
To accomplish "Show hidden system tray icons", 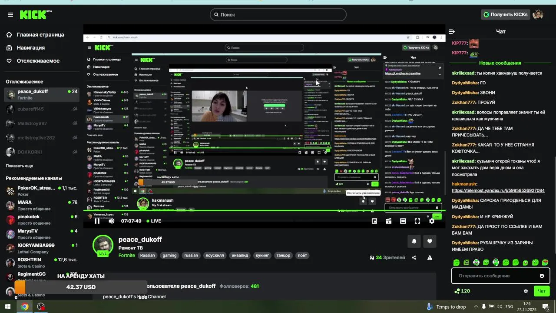I will point(476,306).
